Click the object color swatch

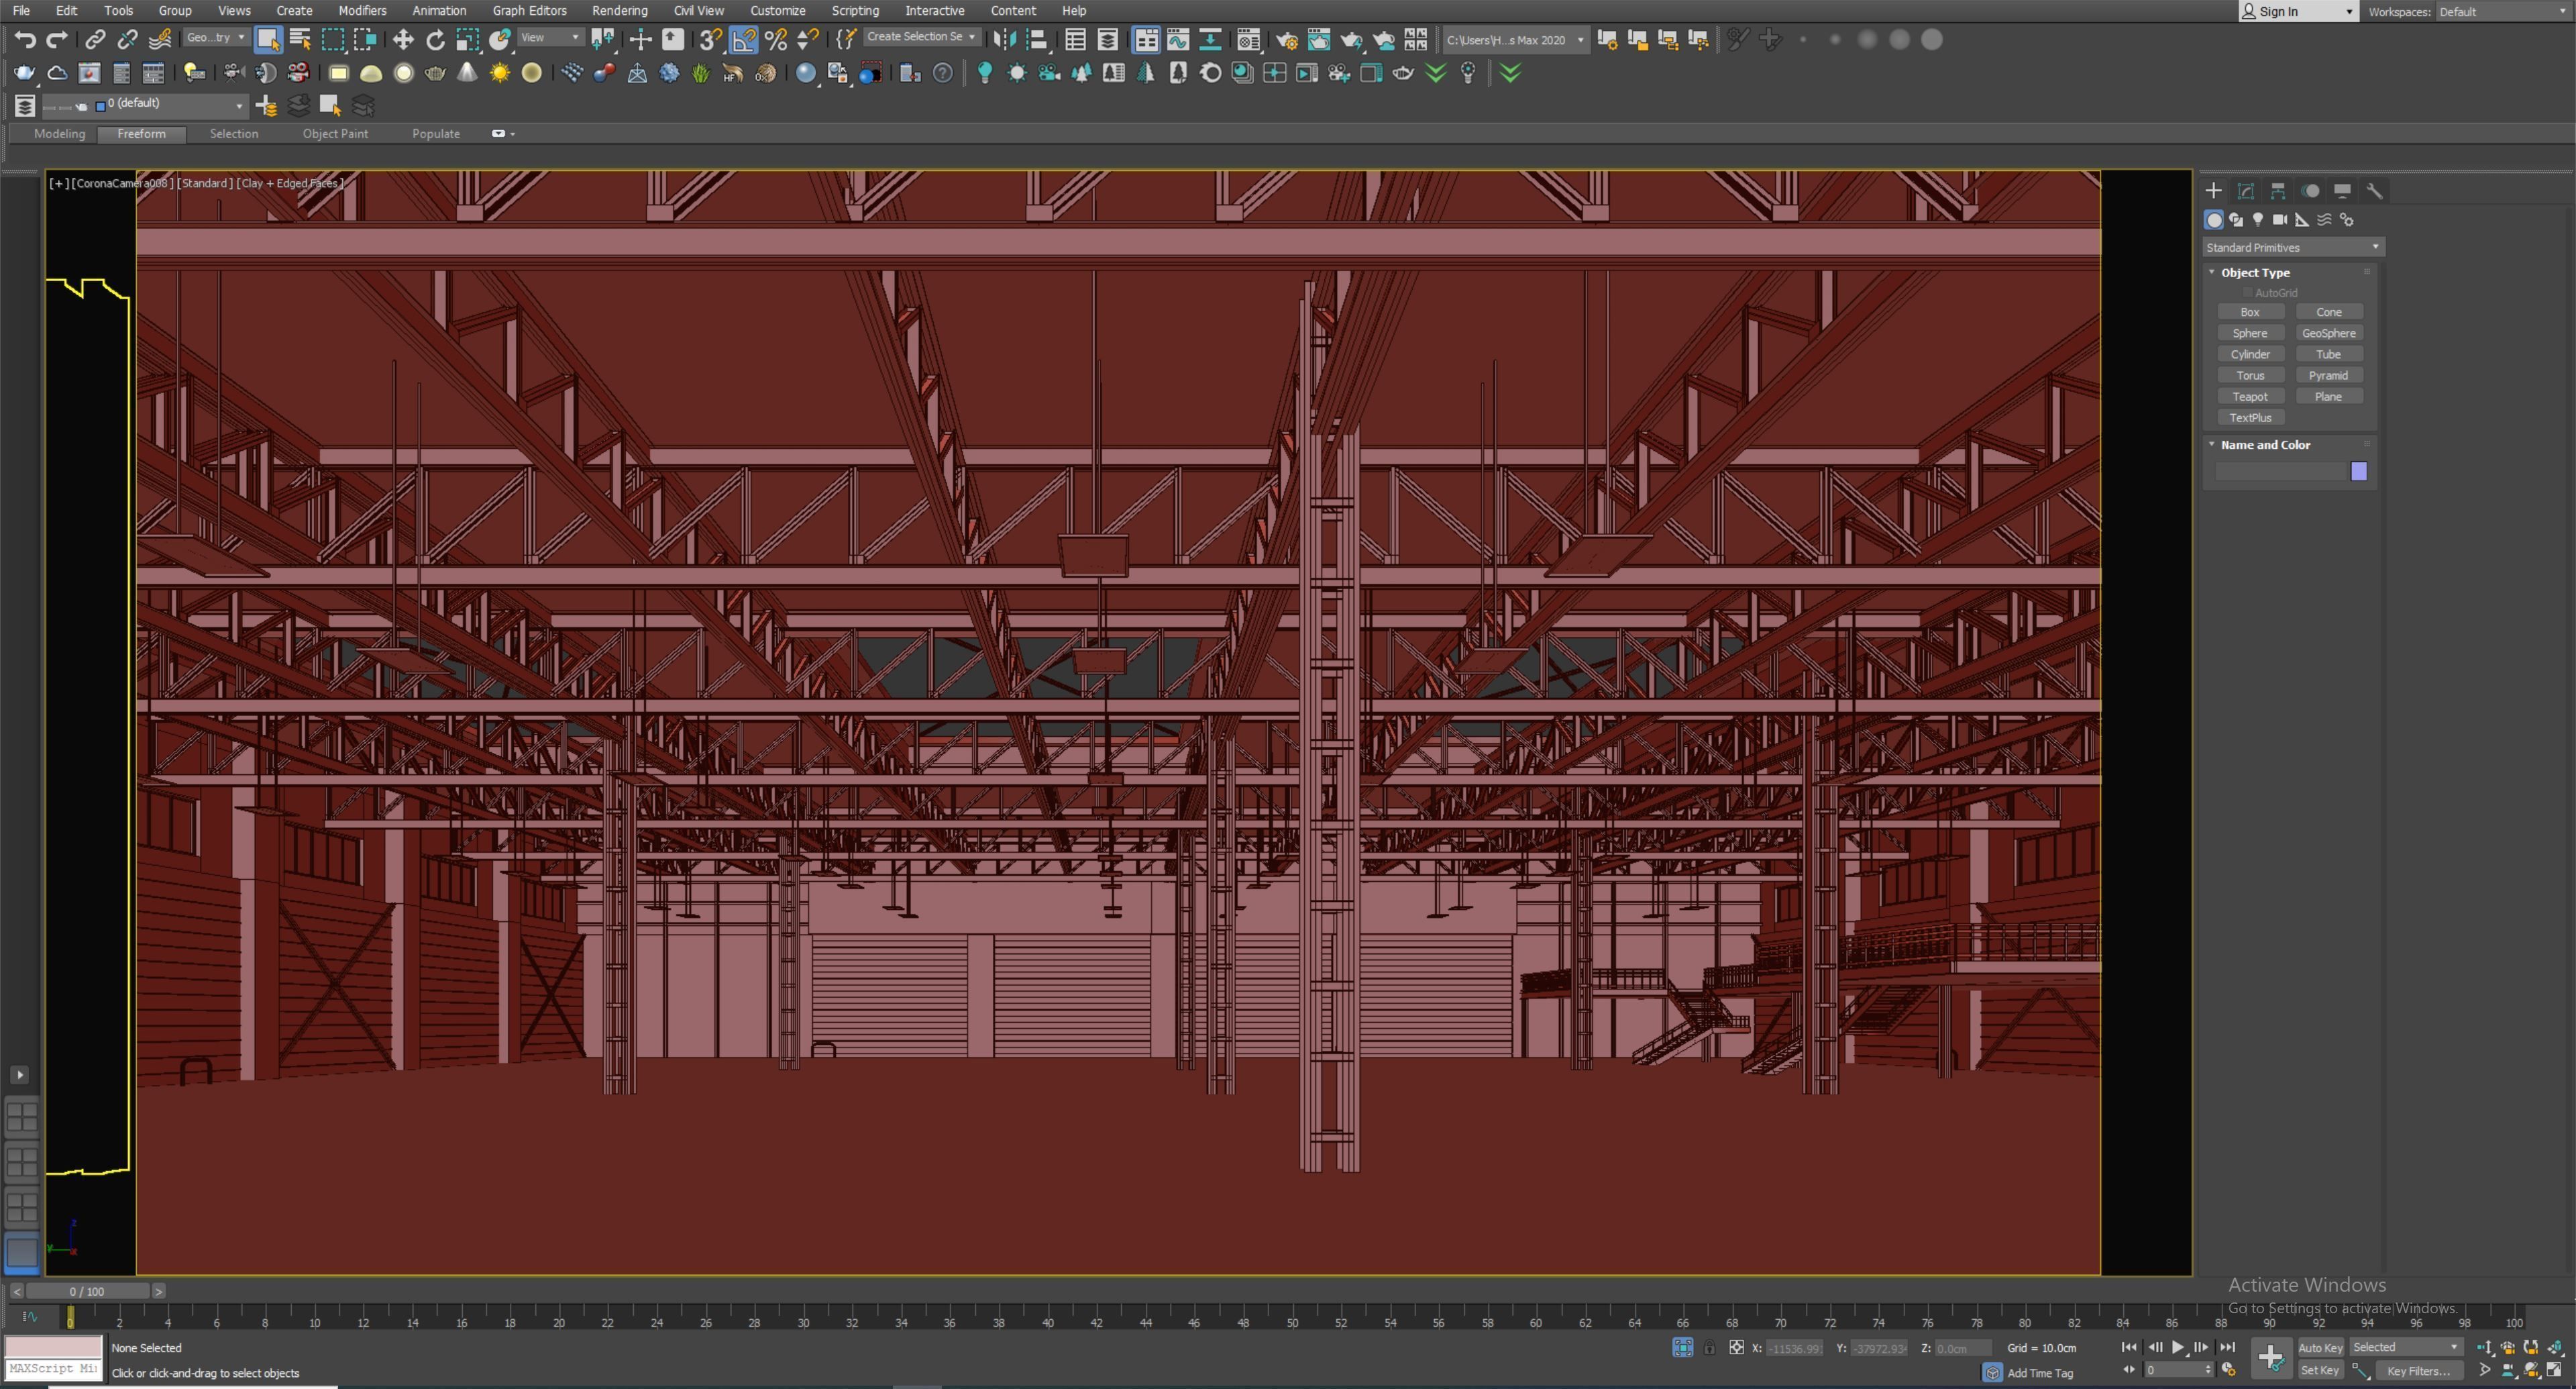(2359, 471)
